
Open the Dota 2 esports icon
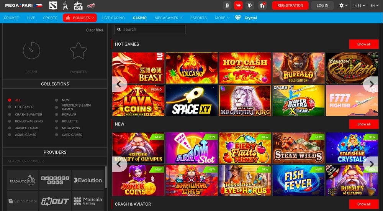coord(53,5)
